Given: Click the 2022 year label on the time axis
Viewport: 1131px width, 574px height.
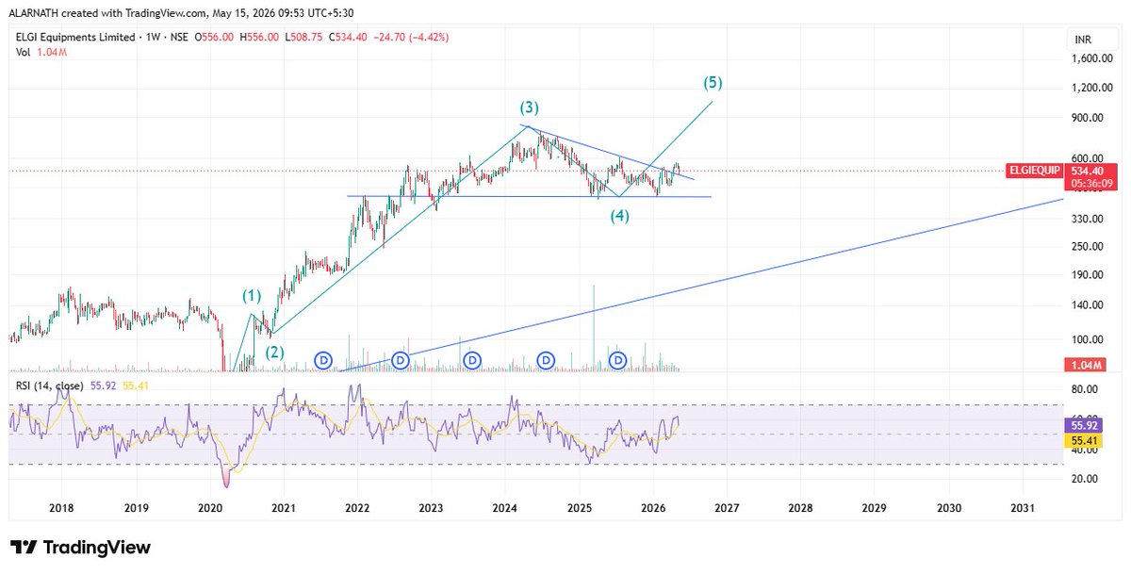Looking at the screenshot, I should click(357, 507).
